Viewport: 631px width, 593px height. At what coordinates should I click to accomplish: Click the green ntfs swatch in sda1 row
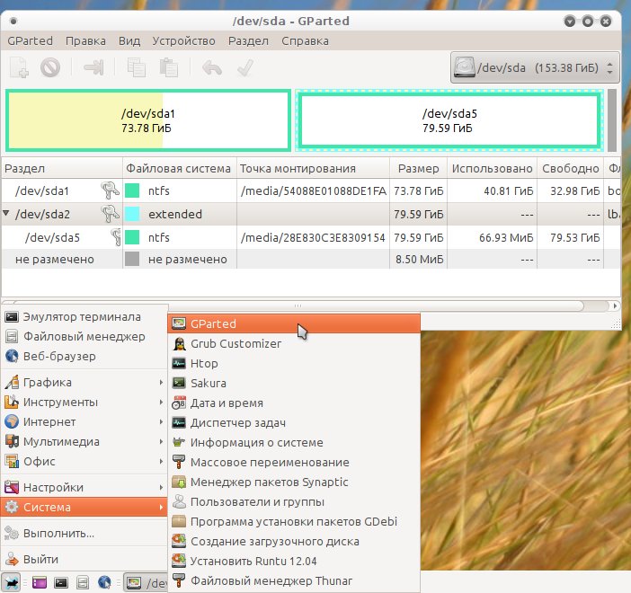pyautogui.click(x=132, y=190)
